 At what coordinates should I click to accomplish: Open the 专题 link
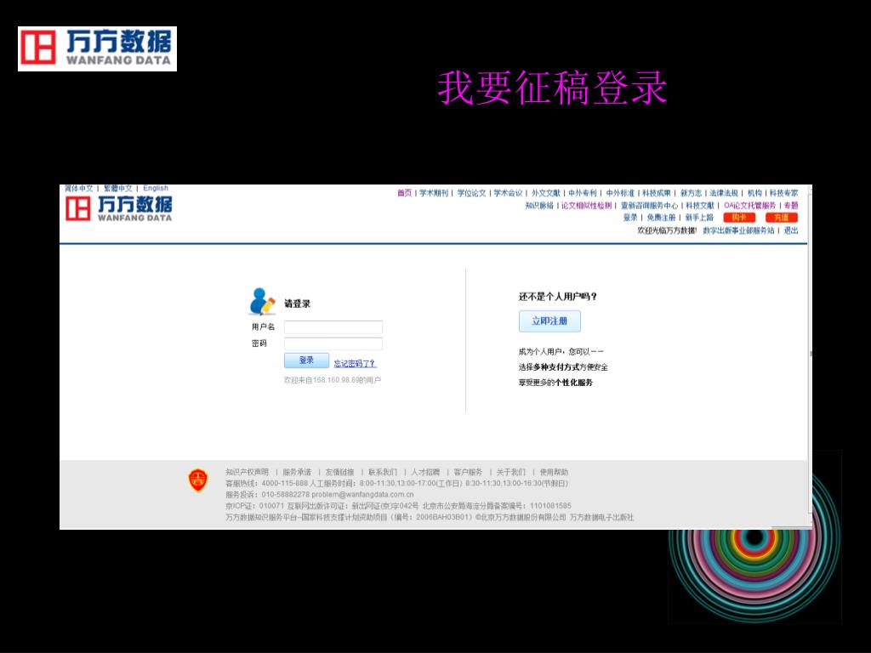[791, 206]
